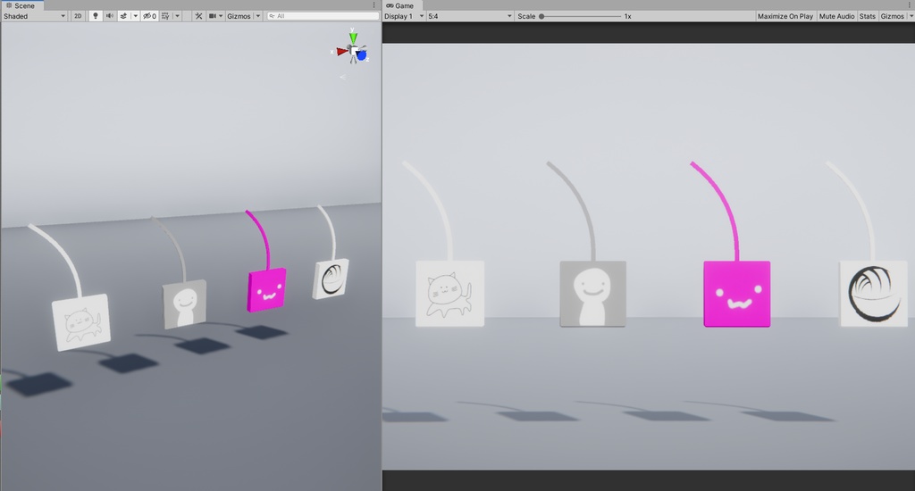Open Scene panel options kebab menu
This screenshot has height=491, width=915.
pyautogui.click(x=374, y=5)
